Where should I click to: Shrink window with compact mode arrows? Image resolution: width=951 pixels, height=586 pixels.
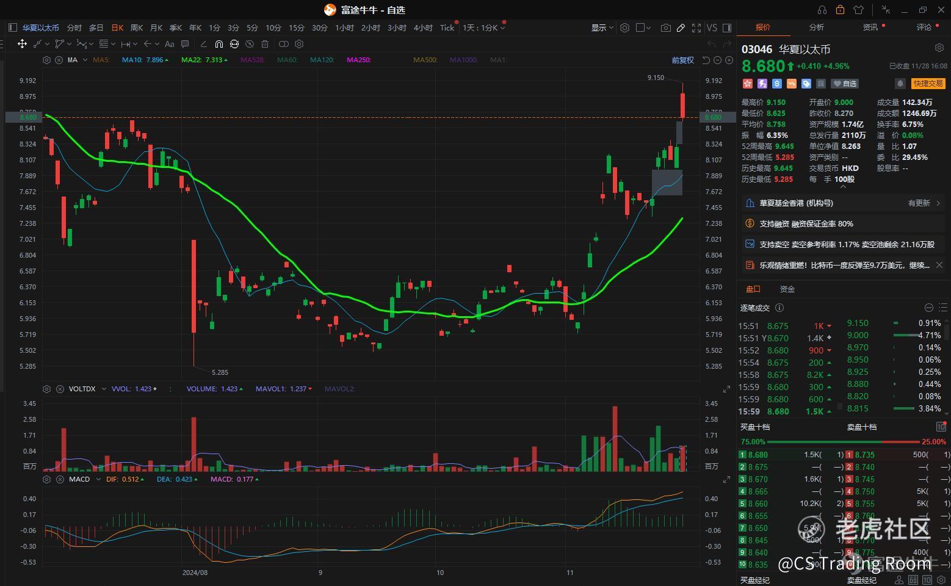pyautogui.click(x=886, y=10)
